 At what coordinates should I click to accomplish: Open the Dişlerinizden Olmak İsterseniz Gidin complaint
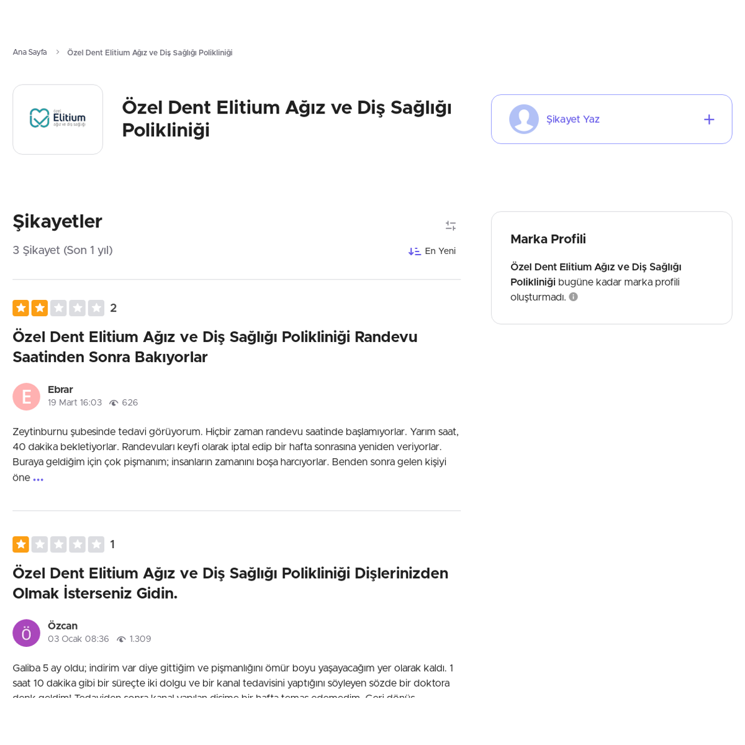[230, 583]
